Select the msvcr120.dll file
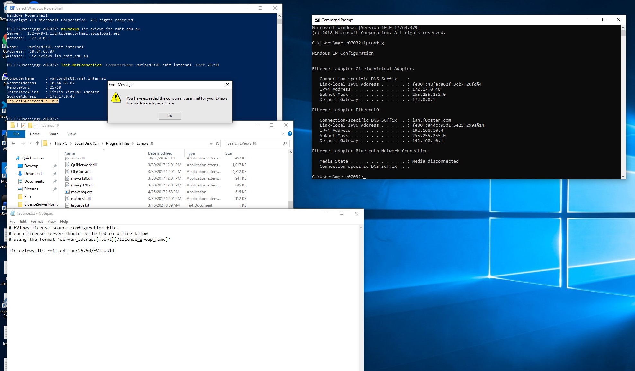 tap(82, 178)
